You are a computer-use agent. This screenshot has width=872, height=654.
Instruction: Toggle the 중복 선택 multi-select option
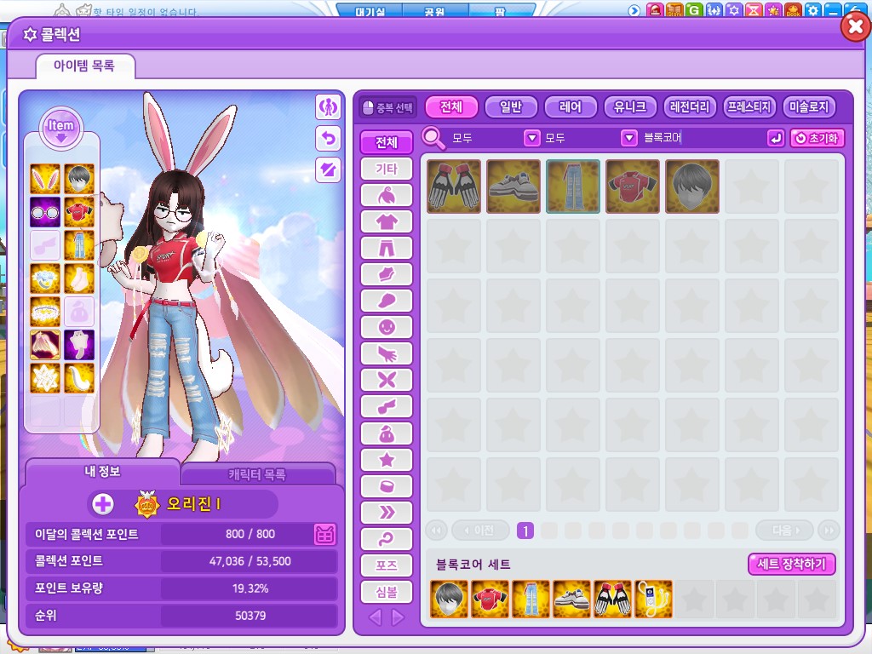(x=387, y=107)
